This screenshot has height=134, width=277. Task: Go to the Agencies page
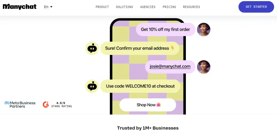[x=148, y=7]
